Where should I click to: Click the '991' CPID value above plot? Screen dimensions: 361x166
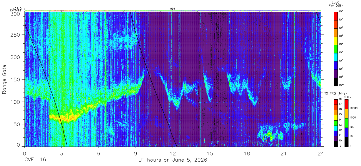tap(173, 9)
